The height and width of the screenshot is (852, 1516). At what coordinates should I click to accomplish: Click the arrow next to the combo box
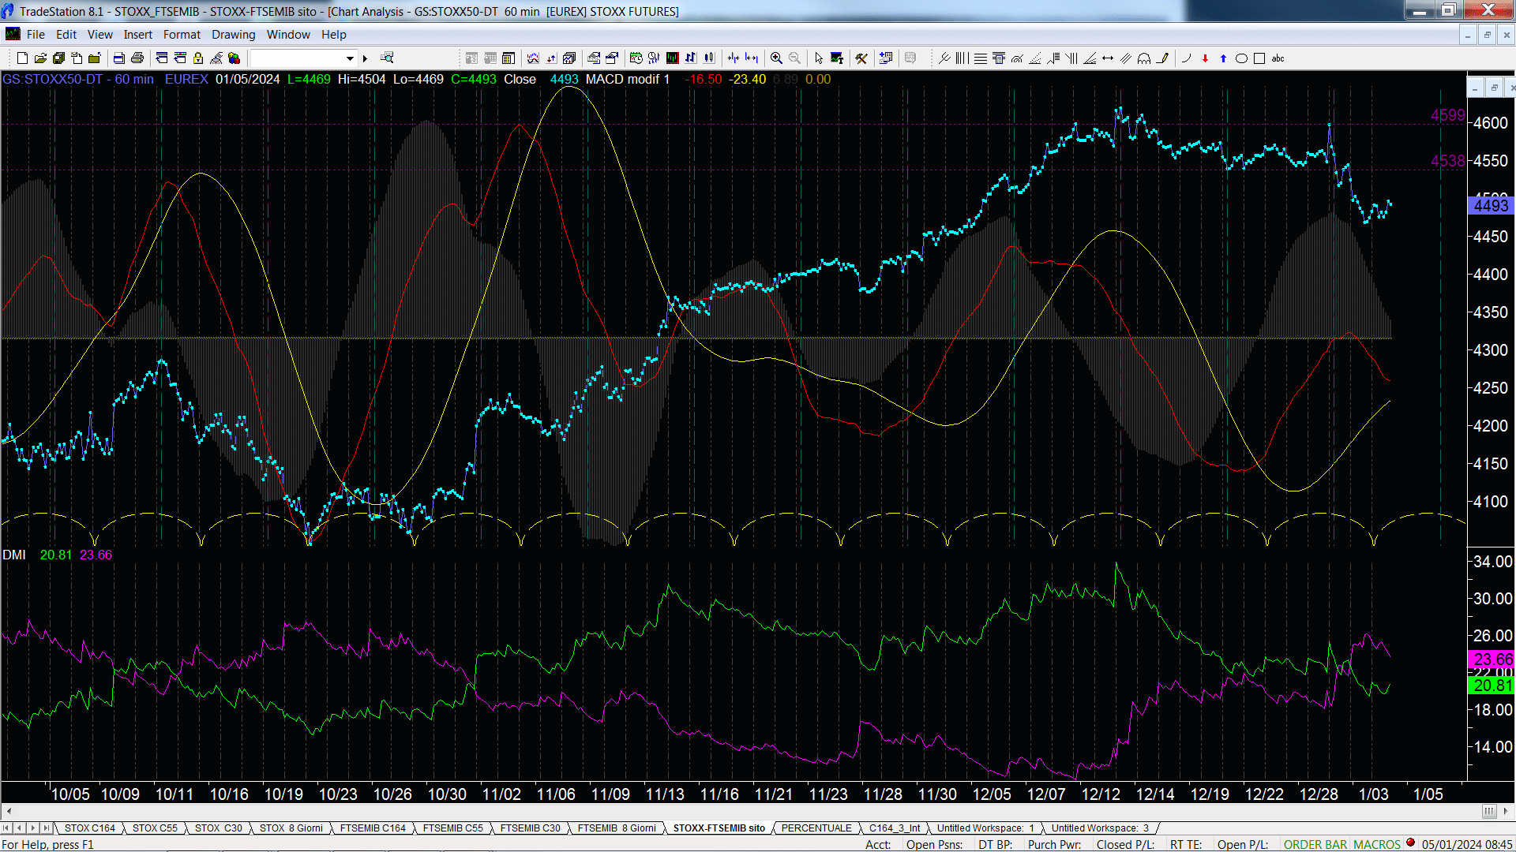tap(365, 58)
